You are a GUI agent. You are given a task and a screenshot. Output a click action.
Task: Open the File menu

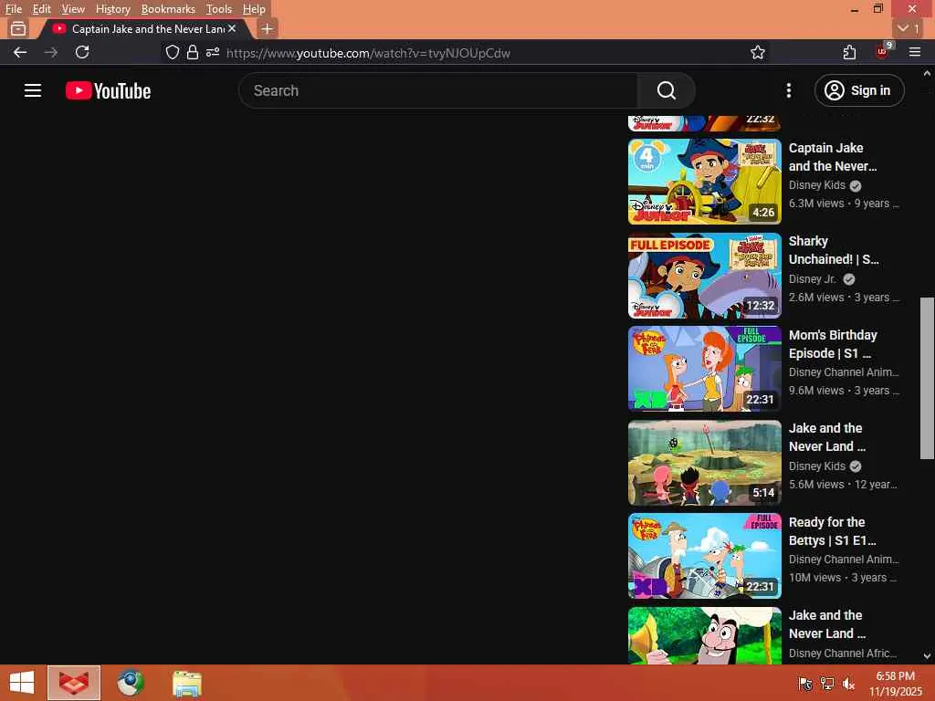(13, 9)
